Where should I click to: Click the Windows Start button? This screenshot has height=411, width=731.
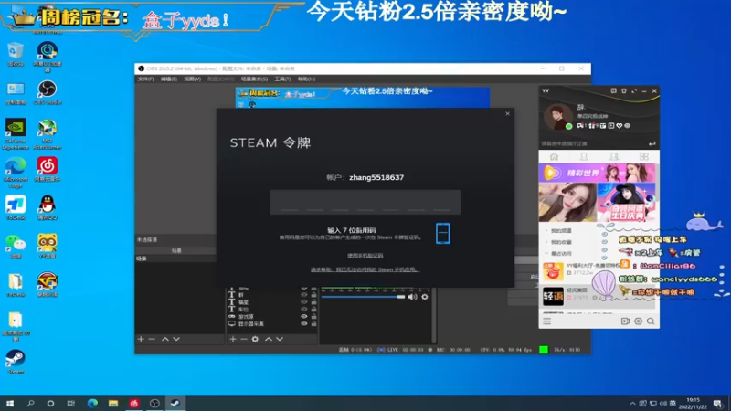(x=10, y=403)
